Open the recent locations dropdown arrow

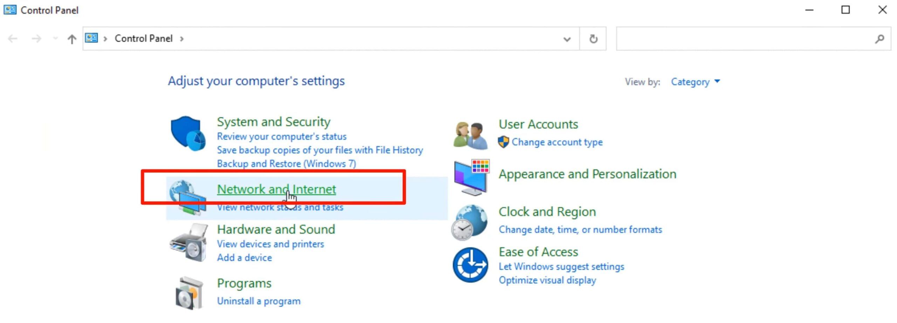[55, 38]
